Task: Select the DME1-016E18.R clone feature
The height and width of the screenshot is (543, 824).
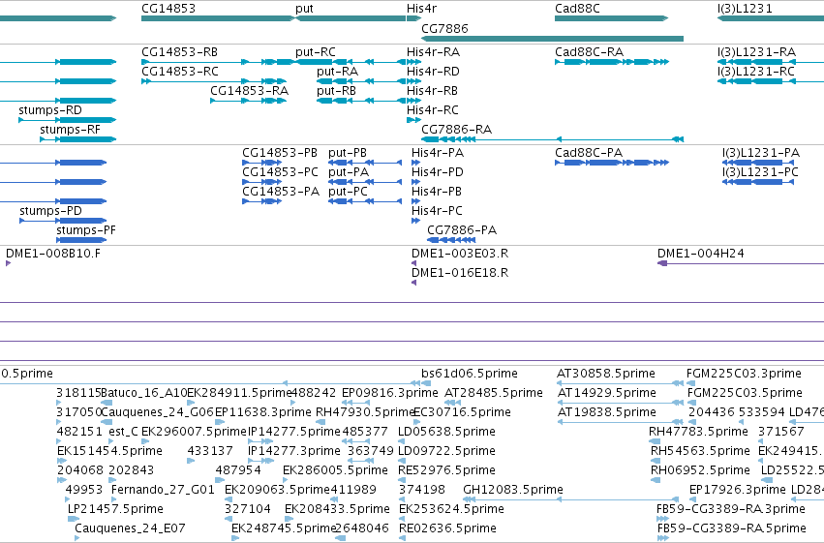Action: [x=414, y=283]
